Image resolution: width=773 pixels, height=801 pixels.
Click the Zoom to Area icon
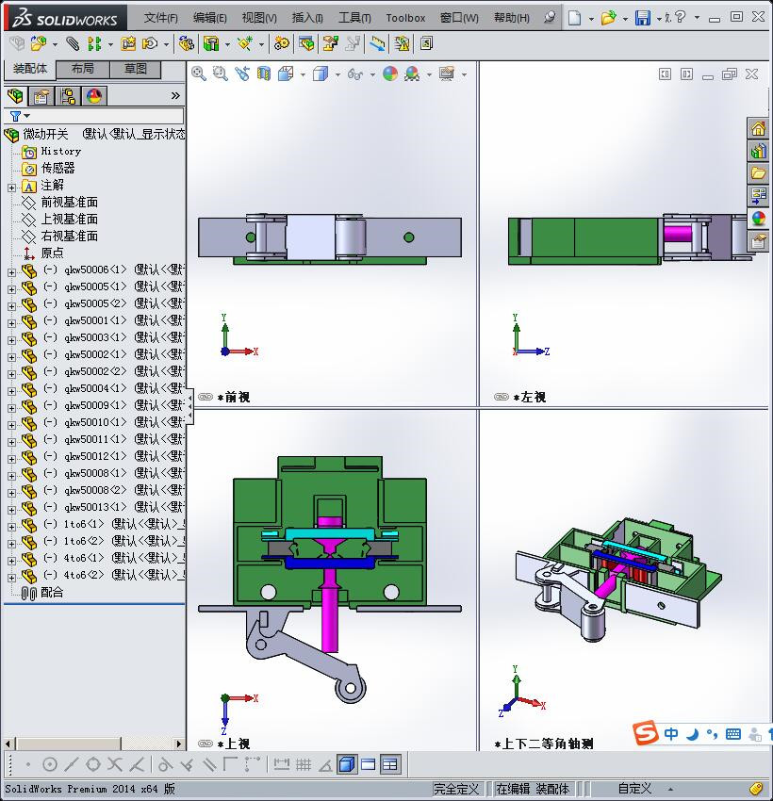[221, 74]
